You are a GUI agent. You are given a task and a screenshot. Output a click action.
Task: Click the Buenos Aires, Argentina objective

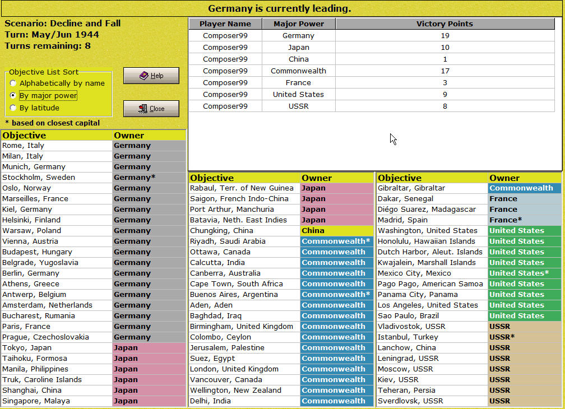point(244,295)
